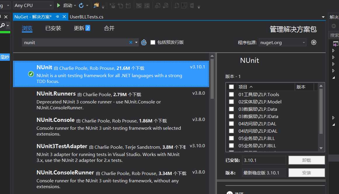Close the left docked panel
Screen dimensions: 339x194
point(6,17)
